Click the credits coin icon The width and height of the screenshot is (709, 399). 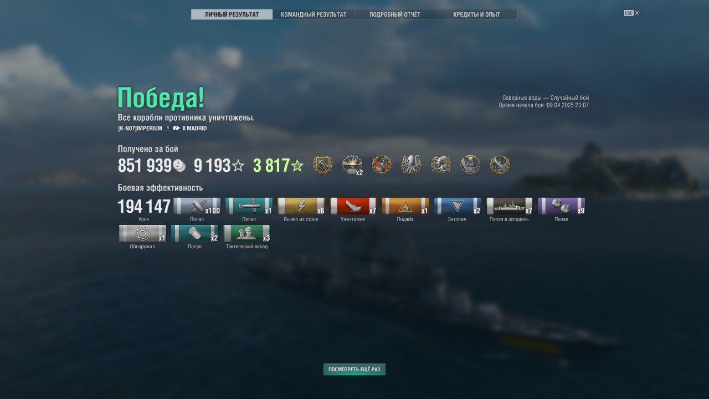(179, 165)
